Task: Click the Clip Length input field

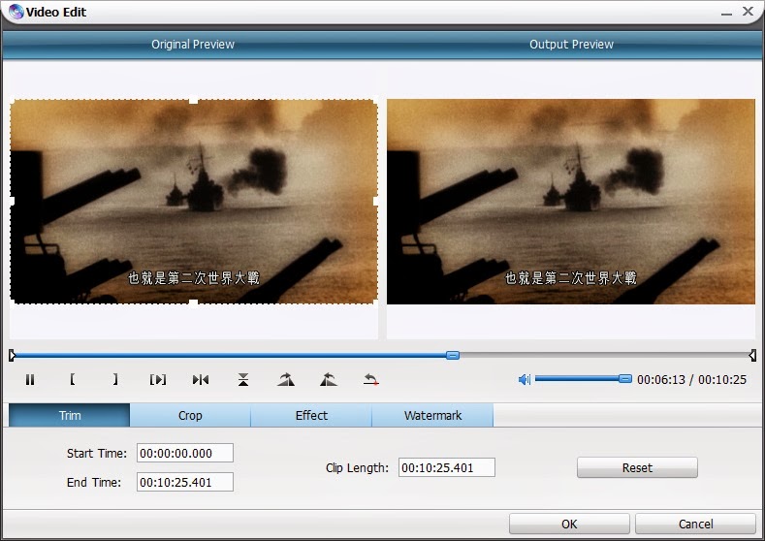Action: click(447, 468)
